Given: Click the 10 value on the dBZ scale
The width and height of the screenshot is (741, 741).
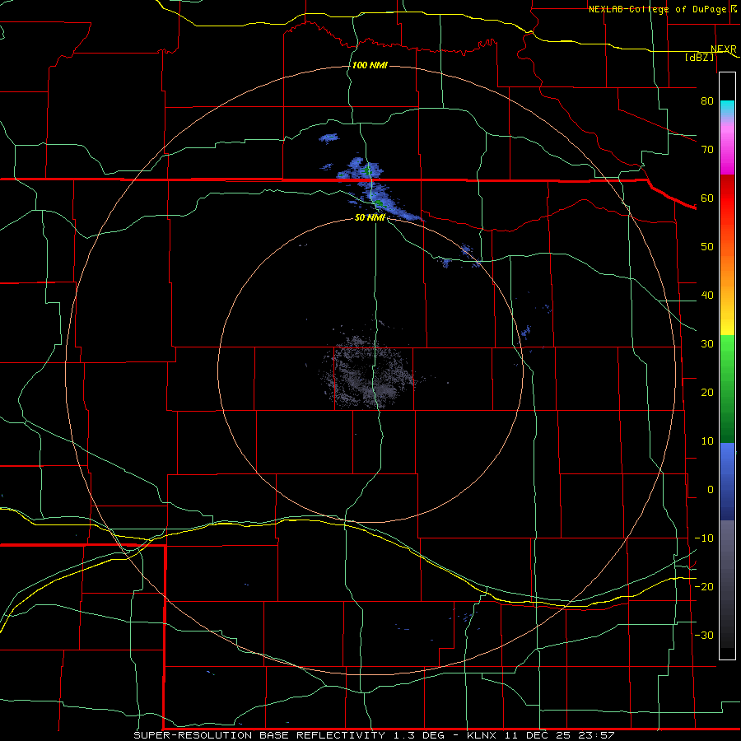Looking at the screenshot, I should [707, 441].
